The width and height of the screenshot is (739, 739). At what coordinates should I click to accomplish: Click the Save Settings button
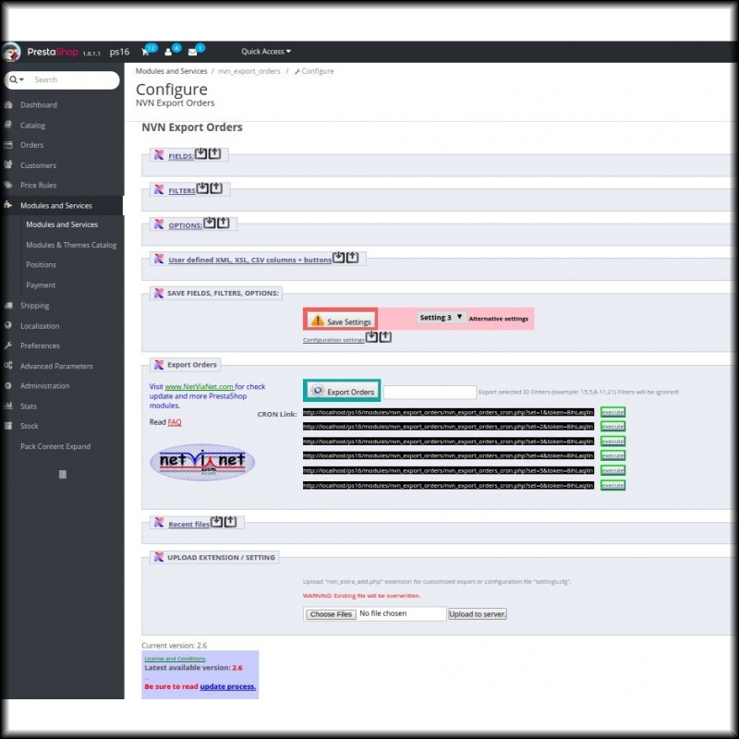[x=340, y=321]
